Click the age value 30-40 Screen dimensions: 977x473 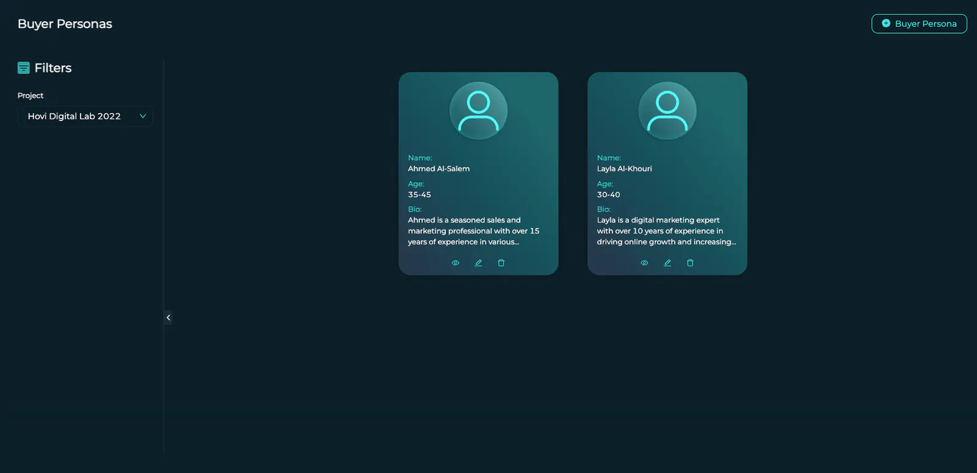(608, 194)
